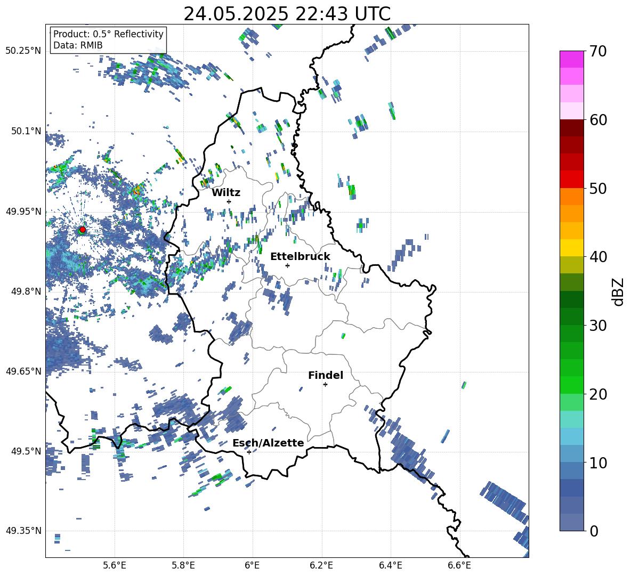Click the '30' colorbar tick label
Screen dimensions: 631x576
point(598,326)
